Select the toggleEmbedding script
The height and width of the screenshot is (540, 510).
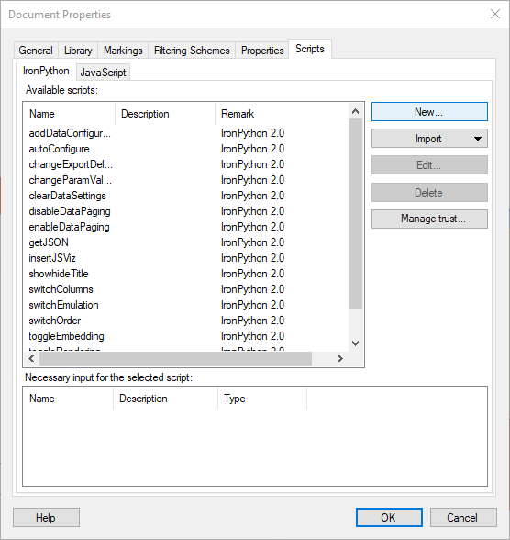66,336
